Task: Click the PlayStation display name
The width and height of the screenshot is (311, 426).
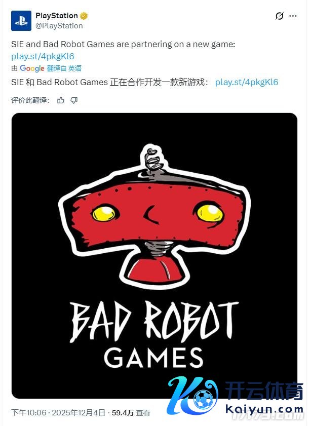Action: (57, 16)
